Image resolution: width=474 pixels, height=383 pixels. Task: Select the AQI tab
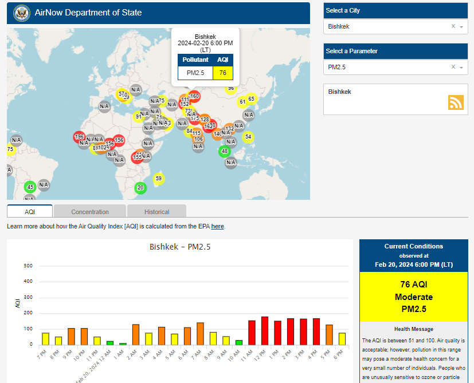click(30, 211)
